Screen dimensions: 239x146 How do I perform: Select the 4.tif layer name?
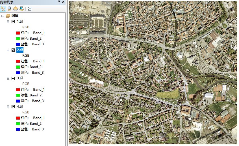point(20,107)
